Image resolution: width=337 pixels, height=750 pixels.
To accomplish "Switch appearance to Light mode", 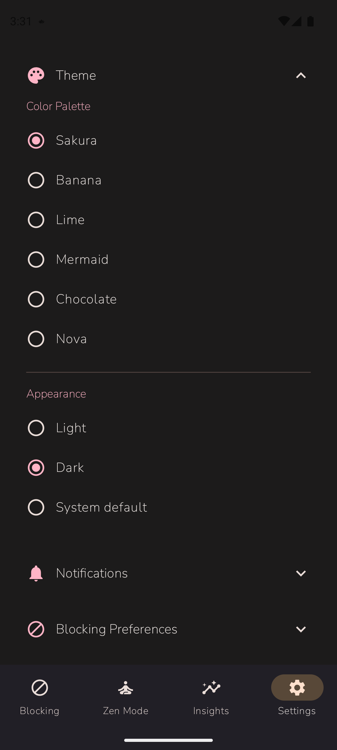I will 36,428.
